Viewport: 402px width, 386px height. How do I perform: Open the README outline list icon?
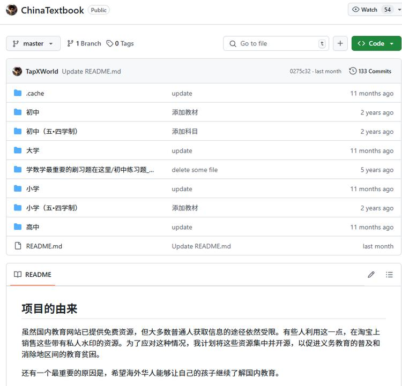[389, 275]
